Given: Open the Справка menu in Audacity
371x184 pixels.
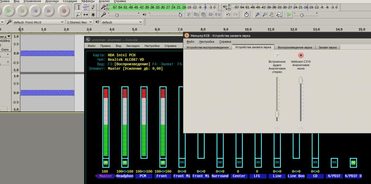Looking at the screenshot, I should 120,1.
